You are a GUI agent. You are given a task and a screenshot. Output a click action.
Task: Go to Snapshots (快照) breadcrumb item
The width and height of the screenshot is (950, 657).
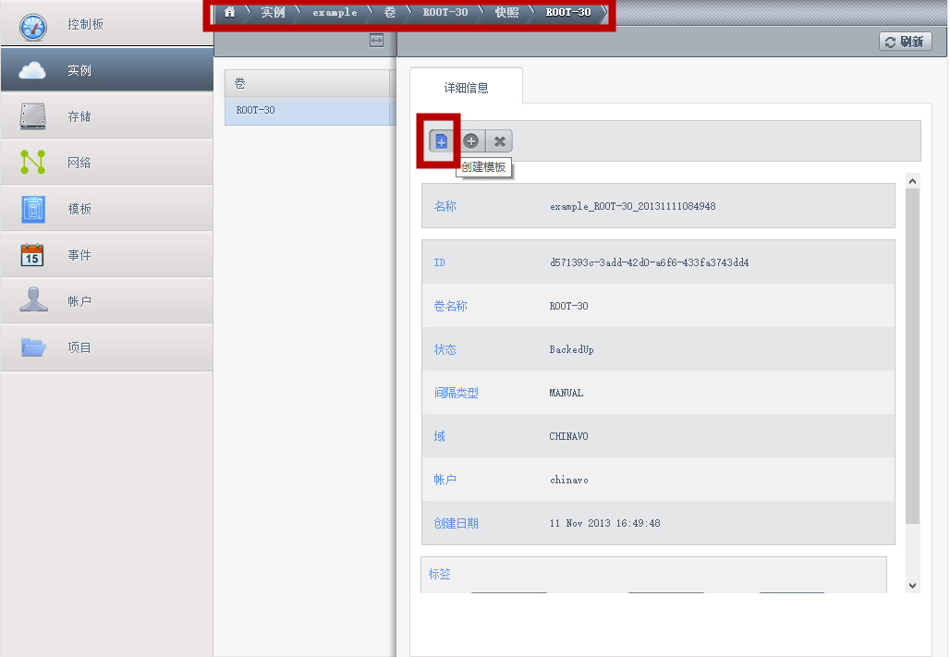pyautogui.click(x=506, y=12)
